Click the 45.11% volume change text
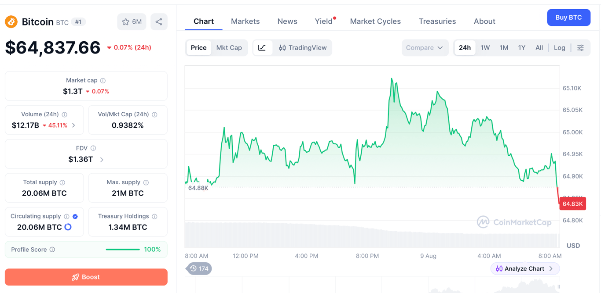This screenshot has width=601, height=293. 58,125
